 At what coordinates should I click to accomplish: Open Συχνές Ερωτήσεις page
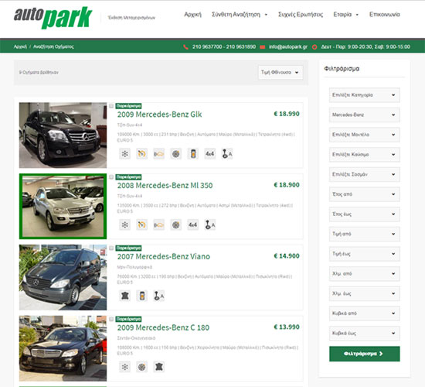(x=301, y=15)
